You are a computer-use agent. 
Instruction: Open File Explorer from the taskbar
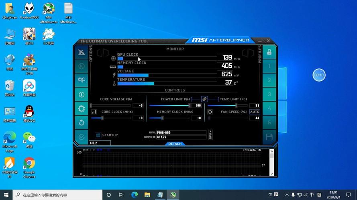point(147,195)
